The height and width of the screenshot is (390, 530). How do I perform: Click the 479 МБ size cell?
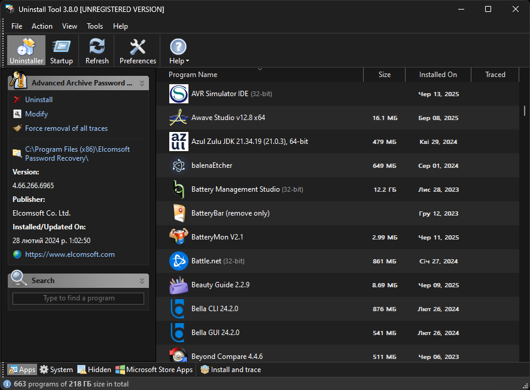click(x=384, y=142)
